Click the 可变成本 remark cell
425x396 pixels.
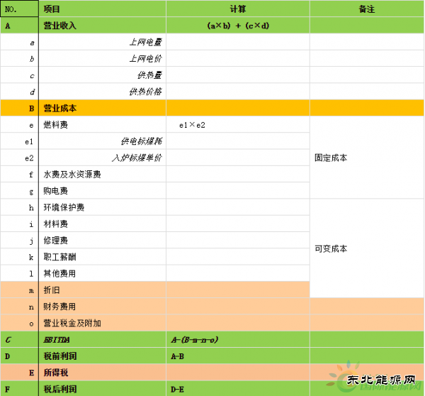coord(367,248)
